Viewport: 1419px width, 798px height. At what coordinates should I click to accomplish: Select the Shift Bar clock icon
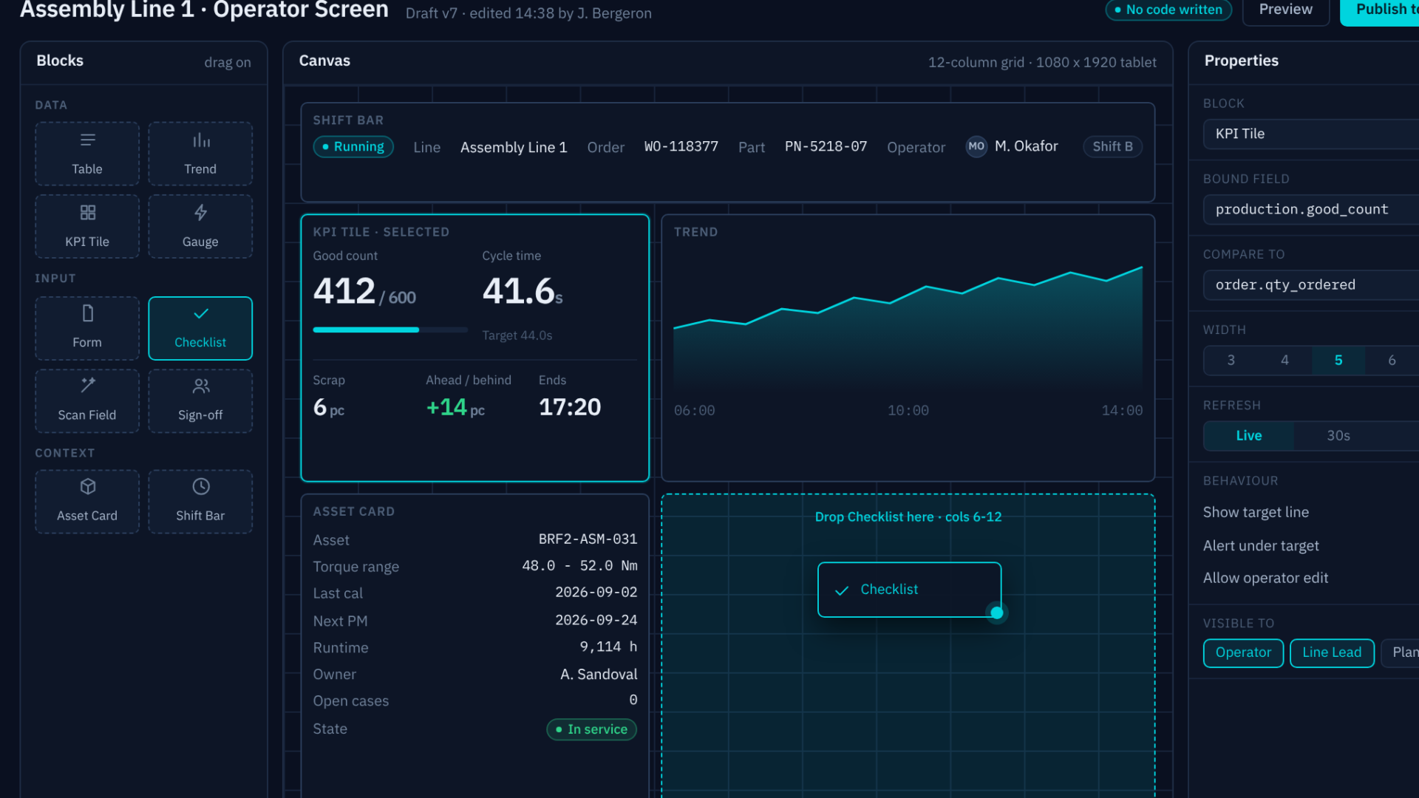200,486
